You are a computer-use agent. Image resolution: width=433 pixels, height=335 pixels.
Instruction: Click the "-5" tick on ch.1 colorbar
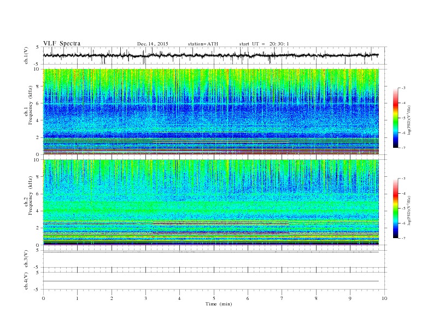403,118
